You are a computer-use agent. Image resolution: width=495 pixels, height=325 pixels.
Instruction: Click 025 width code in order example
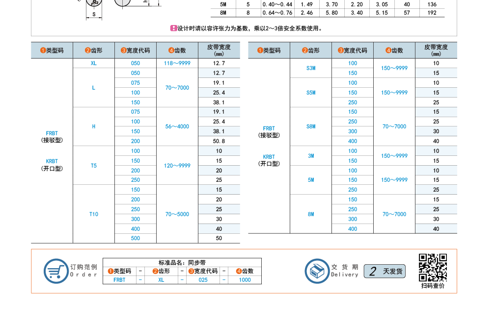click(x=203, y=280)
